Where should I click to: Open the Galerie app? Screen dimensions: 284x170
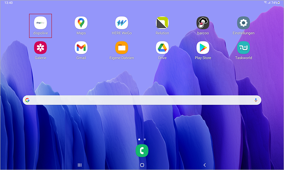point(40,47)
